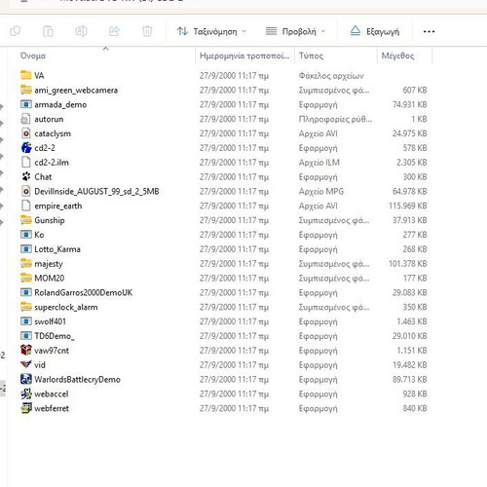Viewport: 487px width, 487px height.
Task: Sort by the Τύπος column header
Action: tap(311, 56)
